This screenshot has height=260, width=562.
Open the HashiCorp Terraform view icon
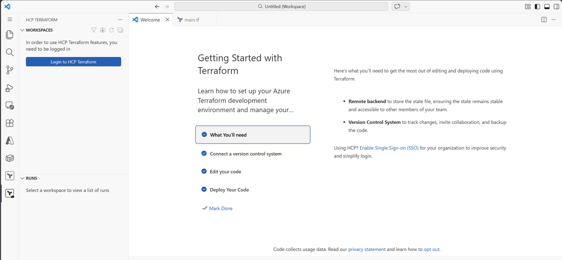click(10, 176)
